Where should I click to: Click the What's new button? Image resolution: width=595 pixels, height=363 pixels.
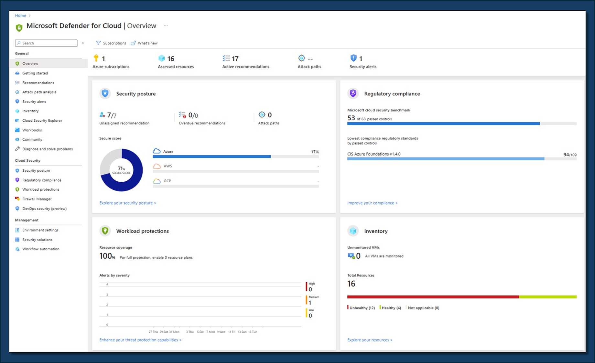pos(144,43)
